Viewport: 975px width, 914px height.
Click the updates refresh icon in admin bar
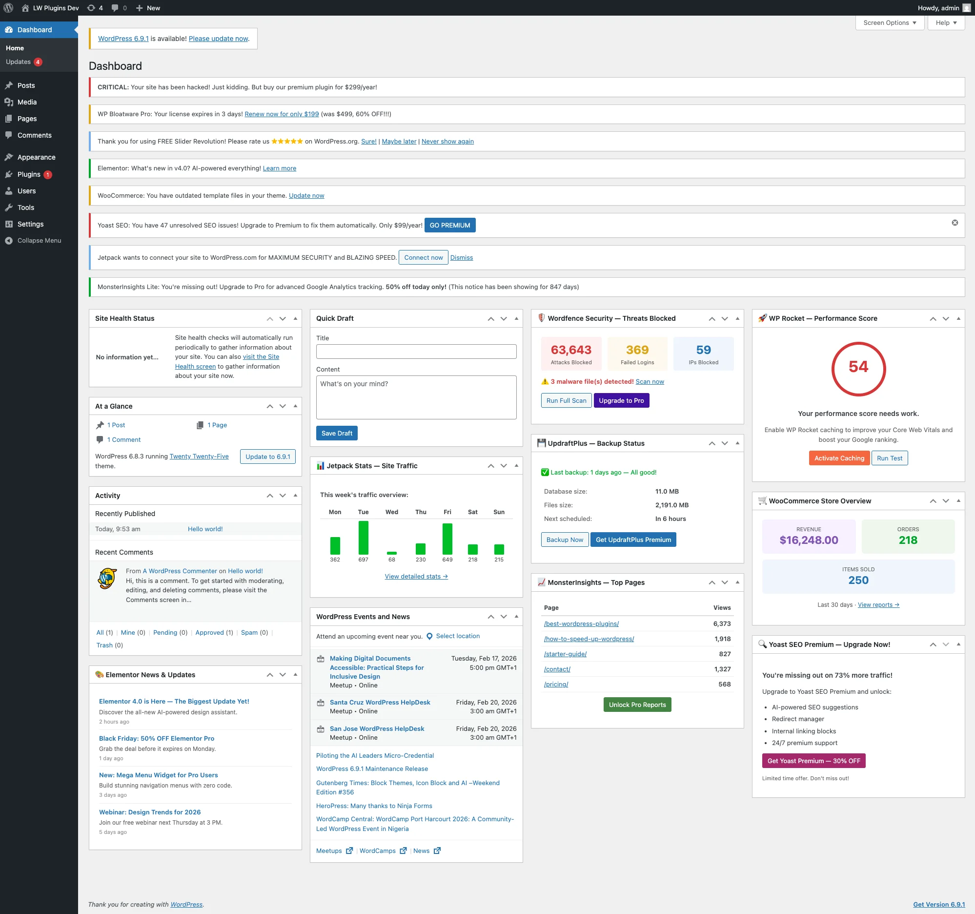click(91, 8)
